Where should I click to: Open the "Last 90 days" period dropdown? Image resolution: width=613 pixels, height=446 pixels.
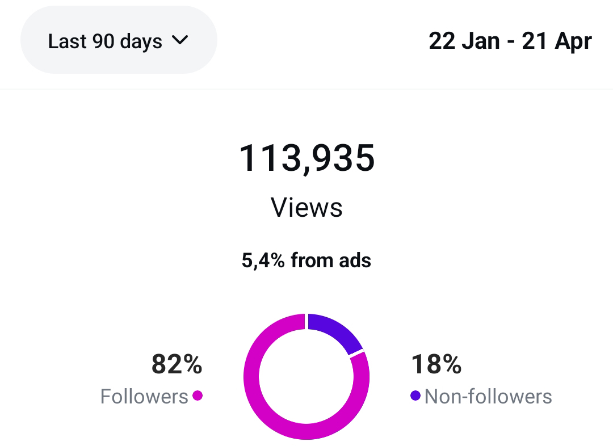pyautogui.click(x=118, y=41)
